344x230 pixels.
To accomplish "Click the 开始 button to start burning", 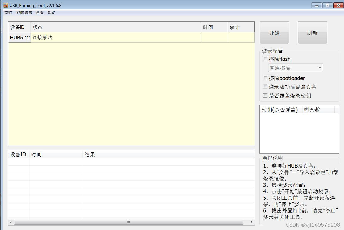I will (274, 33).
